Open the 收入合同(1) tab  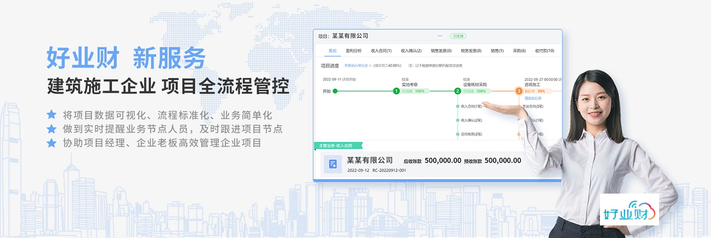tap(381, 51)
